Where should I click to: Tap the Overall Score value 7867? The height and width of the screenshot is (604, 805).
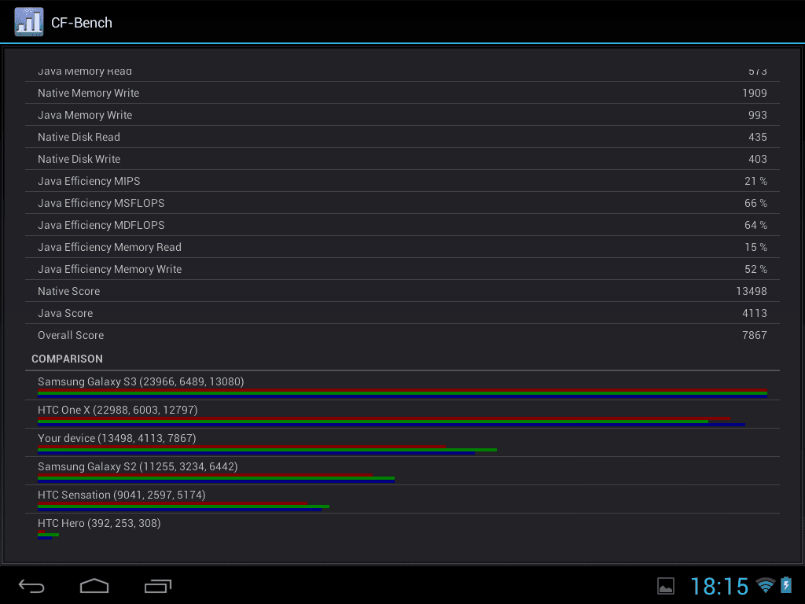[754, 335]
